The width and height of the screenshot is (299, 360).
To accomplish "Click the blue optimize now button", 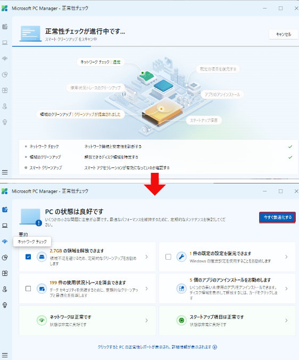I will (278, 217).
